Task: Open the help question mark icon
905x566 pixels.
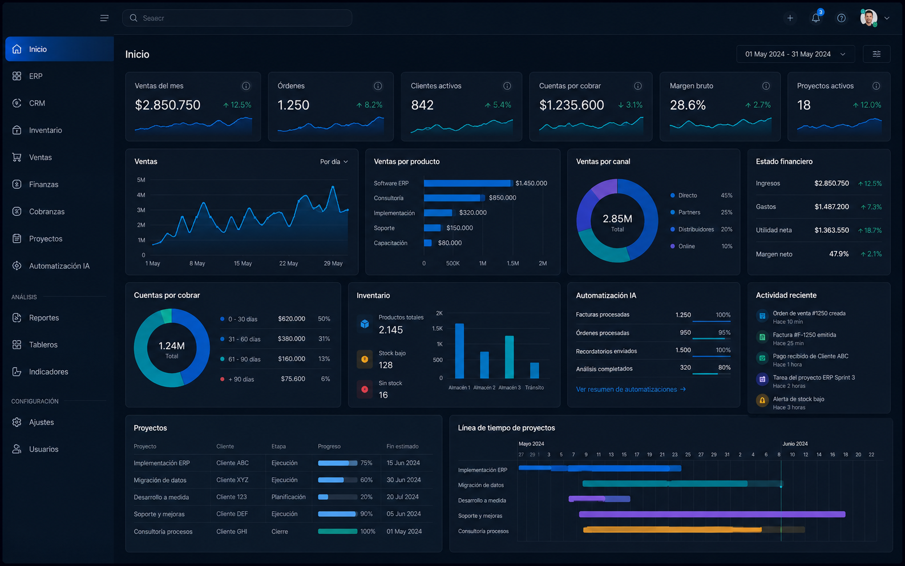Action: [x=841, y=18]
